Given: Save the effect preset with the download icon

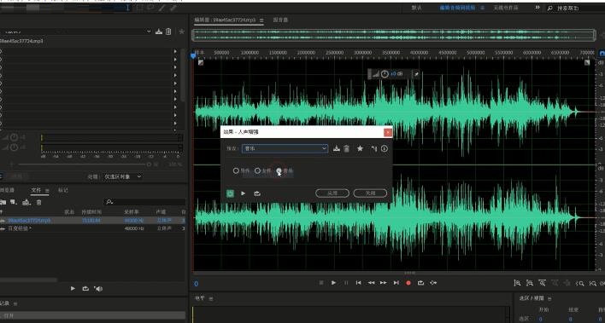Looking at the screenshot, I should coord(337,148).
